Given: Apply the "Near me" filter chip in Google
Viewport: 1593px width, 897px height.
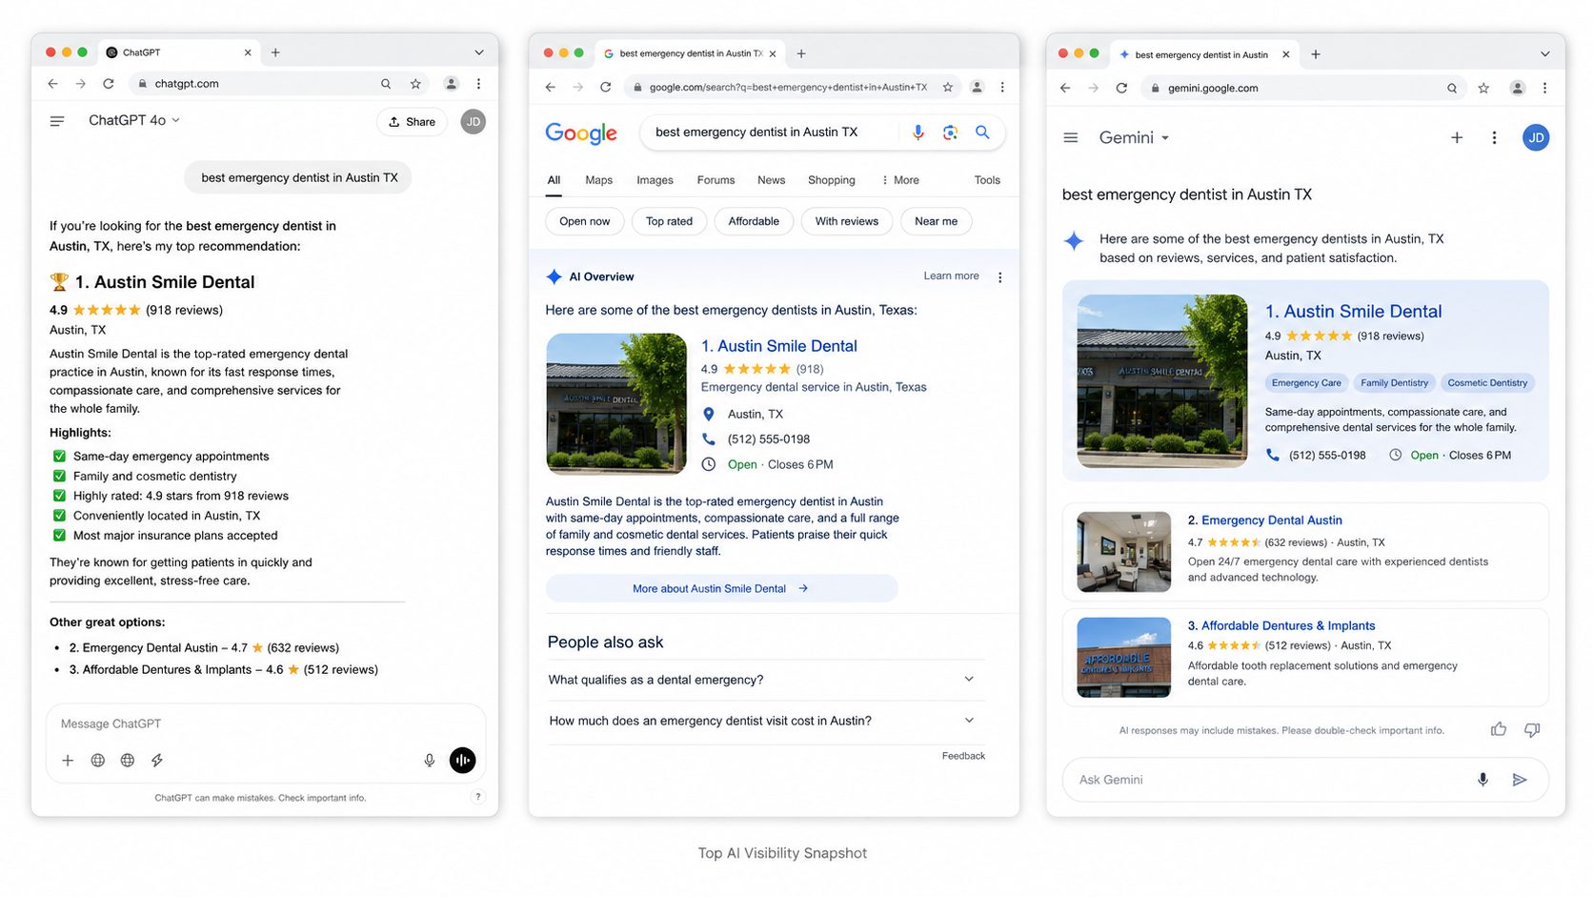Looking at the screenshot, I should click(x=936, y=222).
